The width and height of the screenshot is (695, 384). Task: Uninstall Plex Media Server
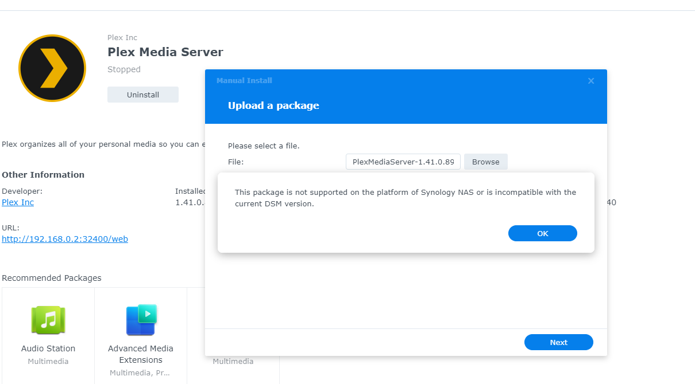[x=143, y=95]
